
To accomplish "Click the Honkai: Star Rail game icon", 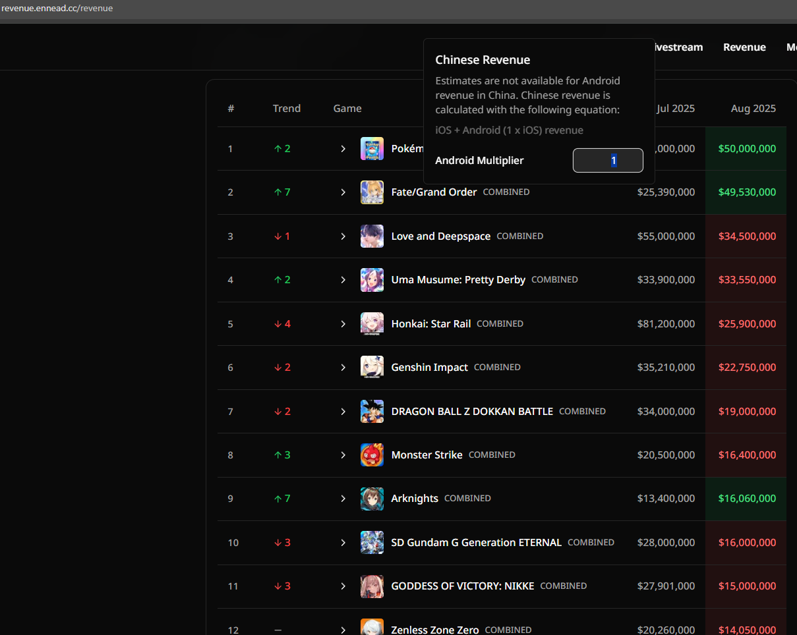I will tap(372, 323).
